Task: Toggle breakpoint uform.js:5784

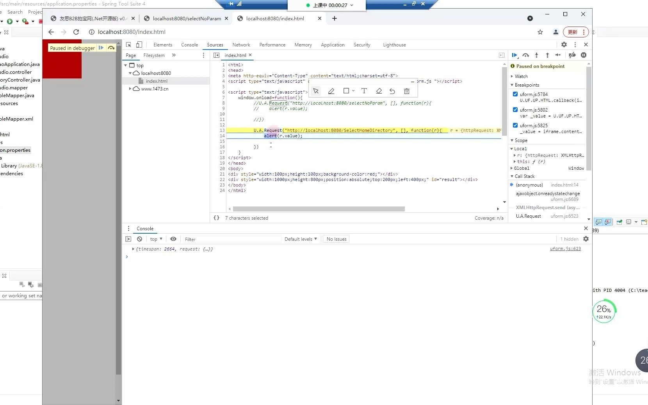Action: (x=515, y=94)
